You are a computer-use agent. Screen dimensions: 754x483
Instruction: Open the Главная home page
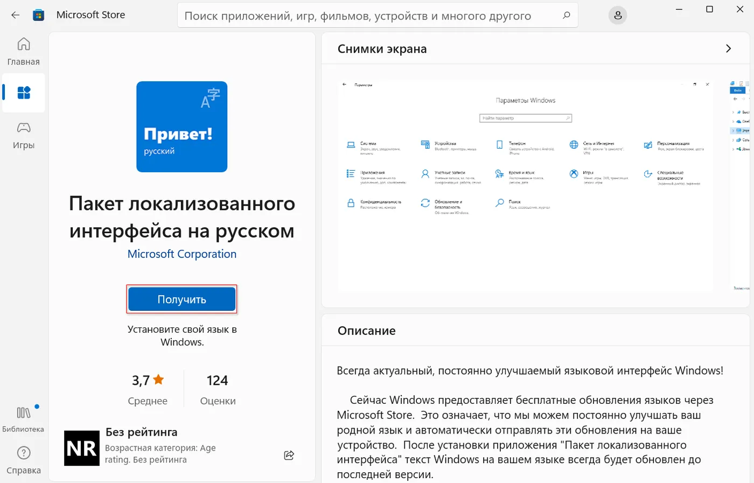point(24,51)
